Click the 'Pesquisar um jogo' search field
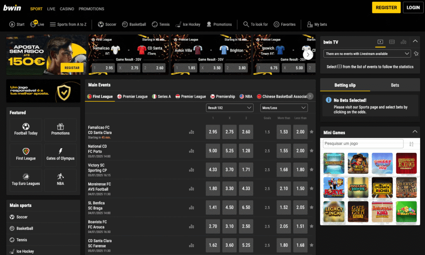 click(x=363, y=144)
